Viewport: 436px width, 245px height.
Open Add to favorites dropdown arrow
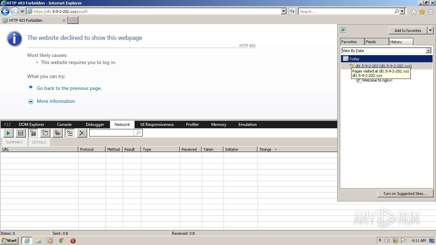click(x=430, y=31)
